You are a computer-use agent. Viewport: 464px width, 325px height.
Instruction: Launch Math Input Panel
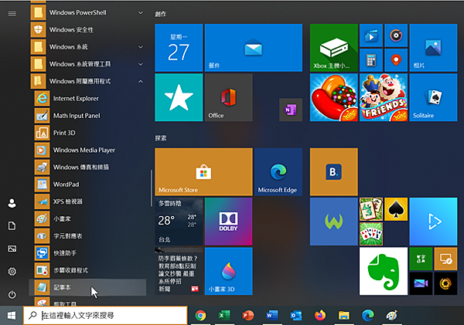(x=87, y=116)
